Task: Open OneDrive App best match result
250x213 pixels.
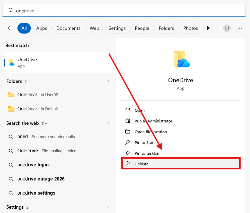Action: (x=58, y=63)
